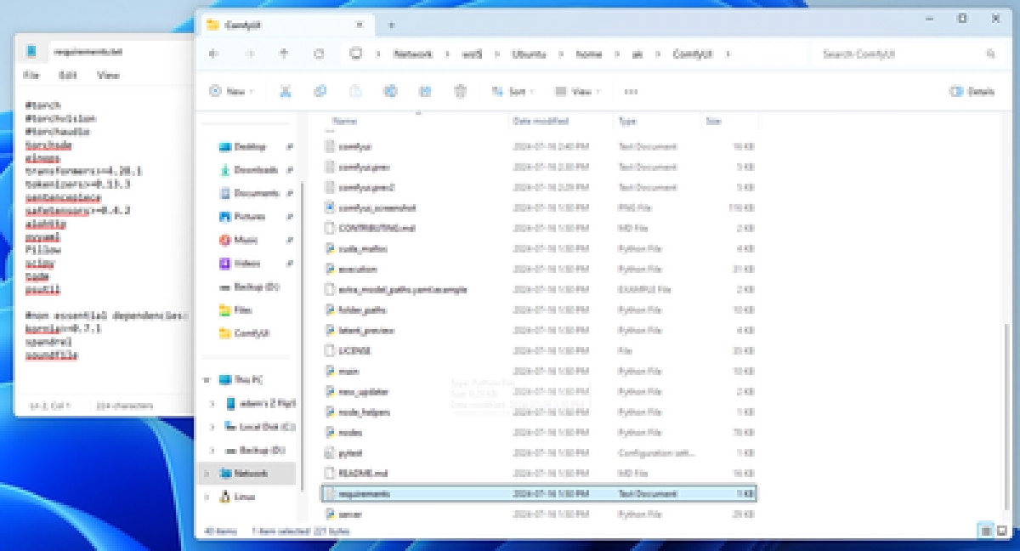Sort by the Date modified column header
The height and width of the screenshot is (551, 1020).
(x=541, y=122)
